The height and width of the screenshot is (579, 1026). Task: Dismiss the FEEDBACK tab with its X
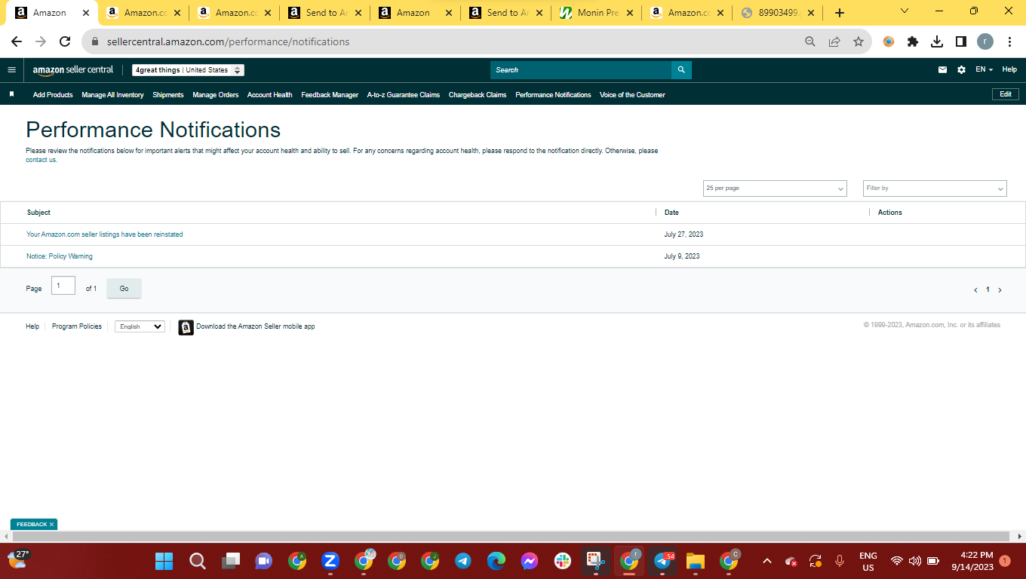coord(51,524)
